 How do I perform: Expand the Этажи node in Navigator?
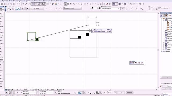[164, 20]
